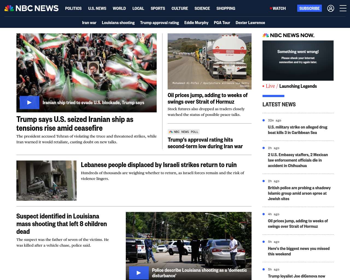Viewport: 350px width, 280px height.
Task: Read biggest news you missed this weekend
Action: pos(299,251)
